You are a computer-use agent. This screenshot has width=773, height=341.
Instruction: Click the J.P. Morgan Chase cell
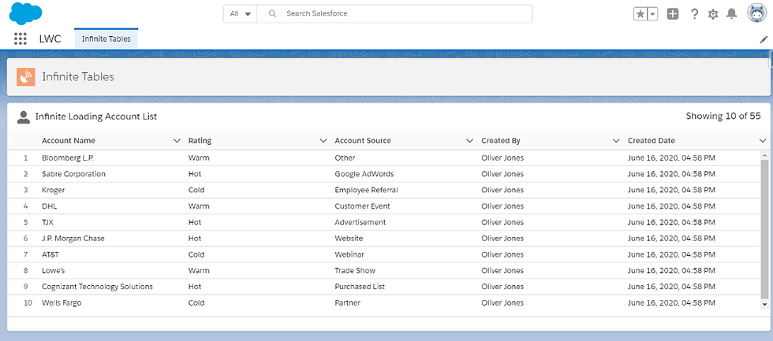pyautogui.click(x=73, y=238)
